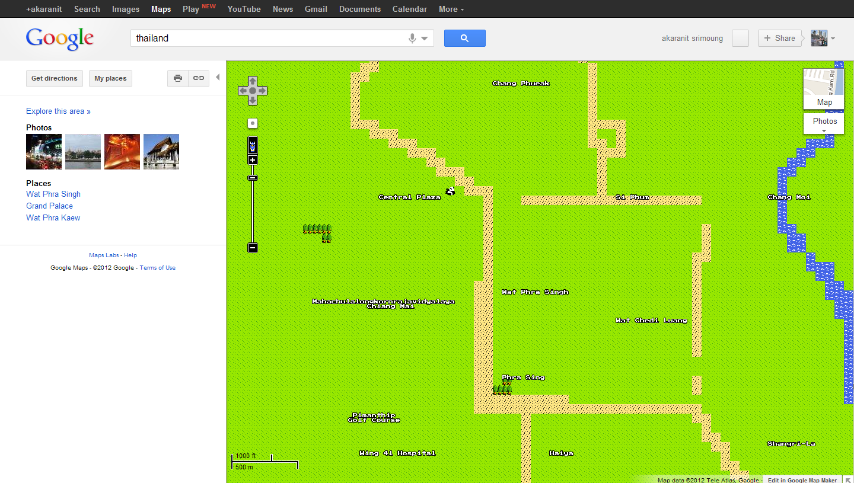The image size is (854, 483).
Task: Click the my-location dot button on map
Action: [x=253, y=123]
